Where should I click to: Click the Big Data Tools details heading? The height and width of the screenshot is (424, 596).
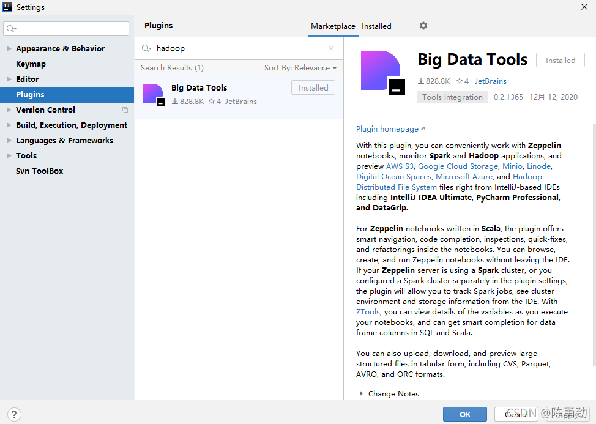click(x=472, y=59)
